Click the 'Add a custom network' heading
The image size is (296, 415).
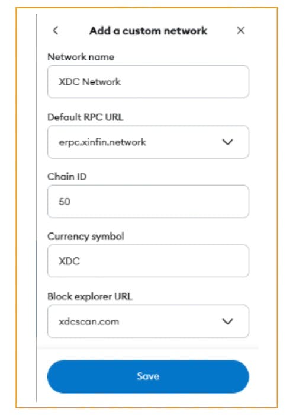pos(148,31)
